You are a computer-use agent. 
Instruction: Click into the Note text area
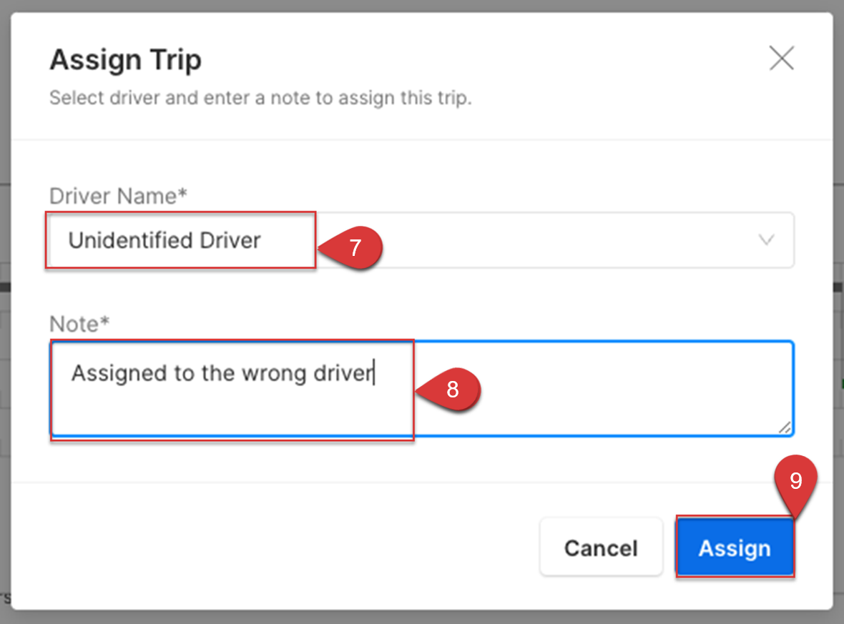pos(422,388)
